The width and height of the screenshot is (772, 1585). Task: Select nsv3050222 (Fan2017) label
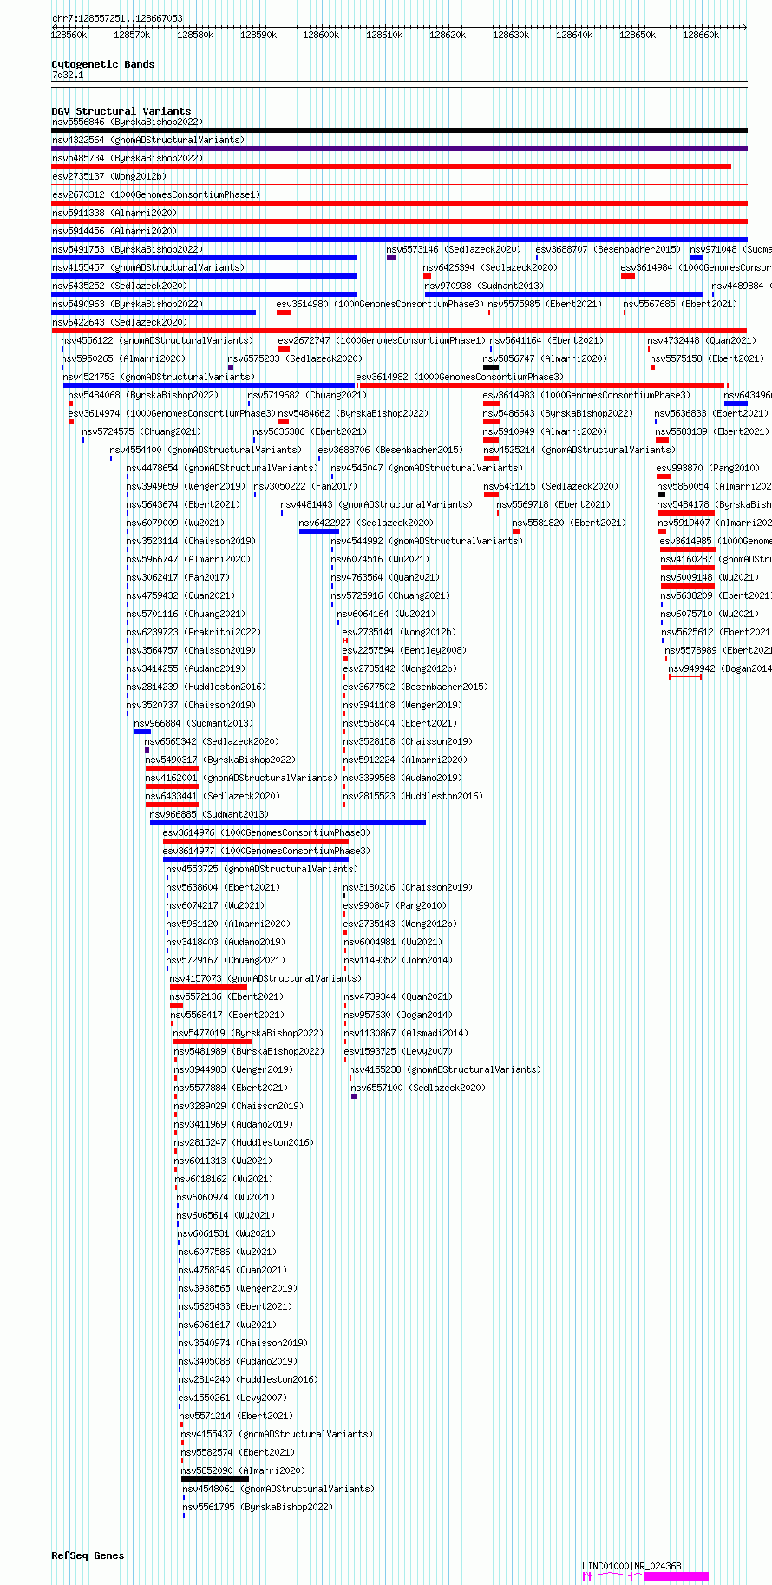point(305,487)
